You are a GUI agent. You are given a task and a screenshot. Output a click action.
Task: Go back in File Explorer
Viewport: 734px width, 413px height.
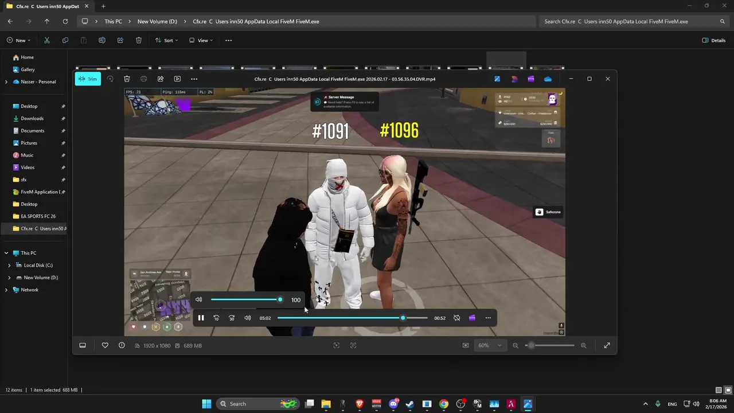click(10, 21)
